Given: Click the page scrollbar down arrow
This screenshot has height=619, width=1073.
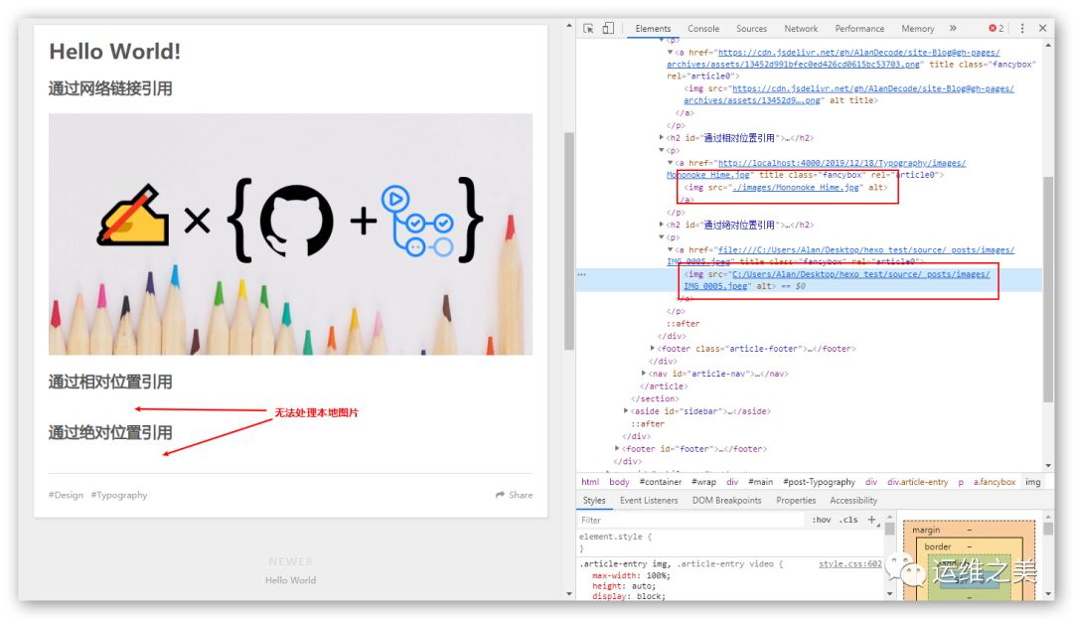Looking at the screenshot, I should [568, 594].
